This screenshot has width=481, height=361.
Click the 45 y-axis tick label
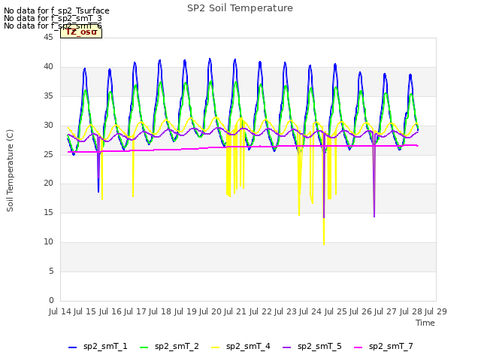click(x=48, y=37)
